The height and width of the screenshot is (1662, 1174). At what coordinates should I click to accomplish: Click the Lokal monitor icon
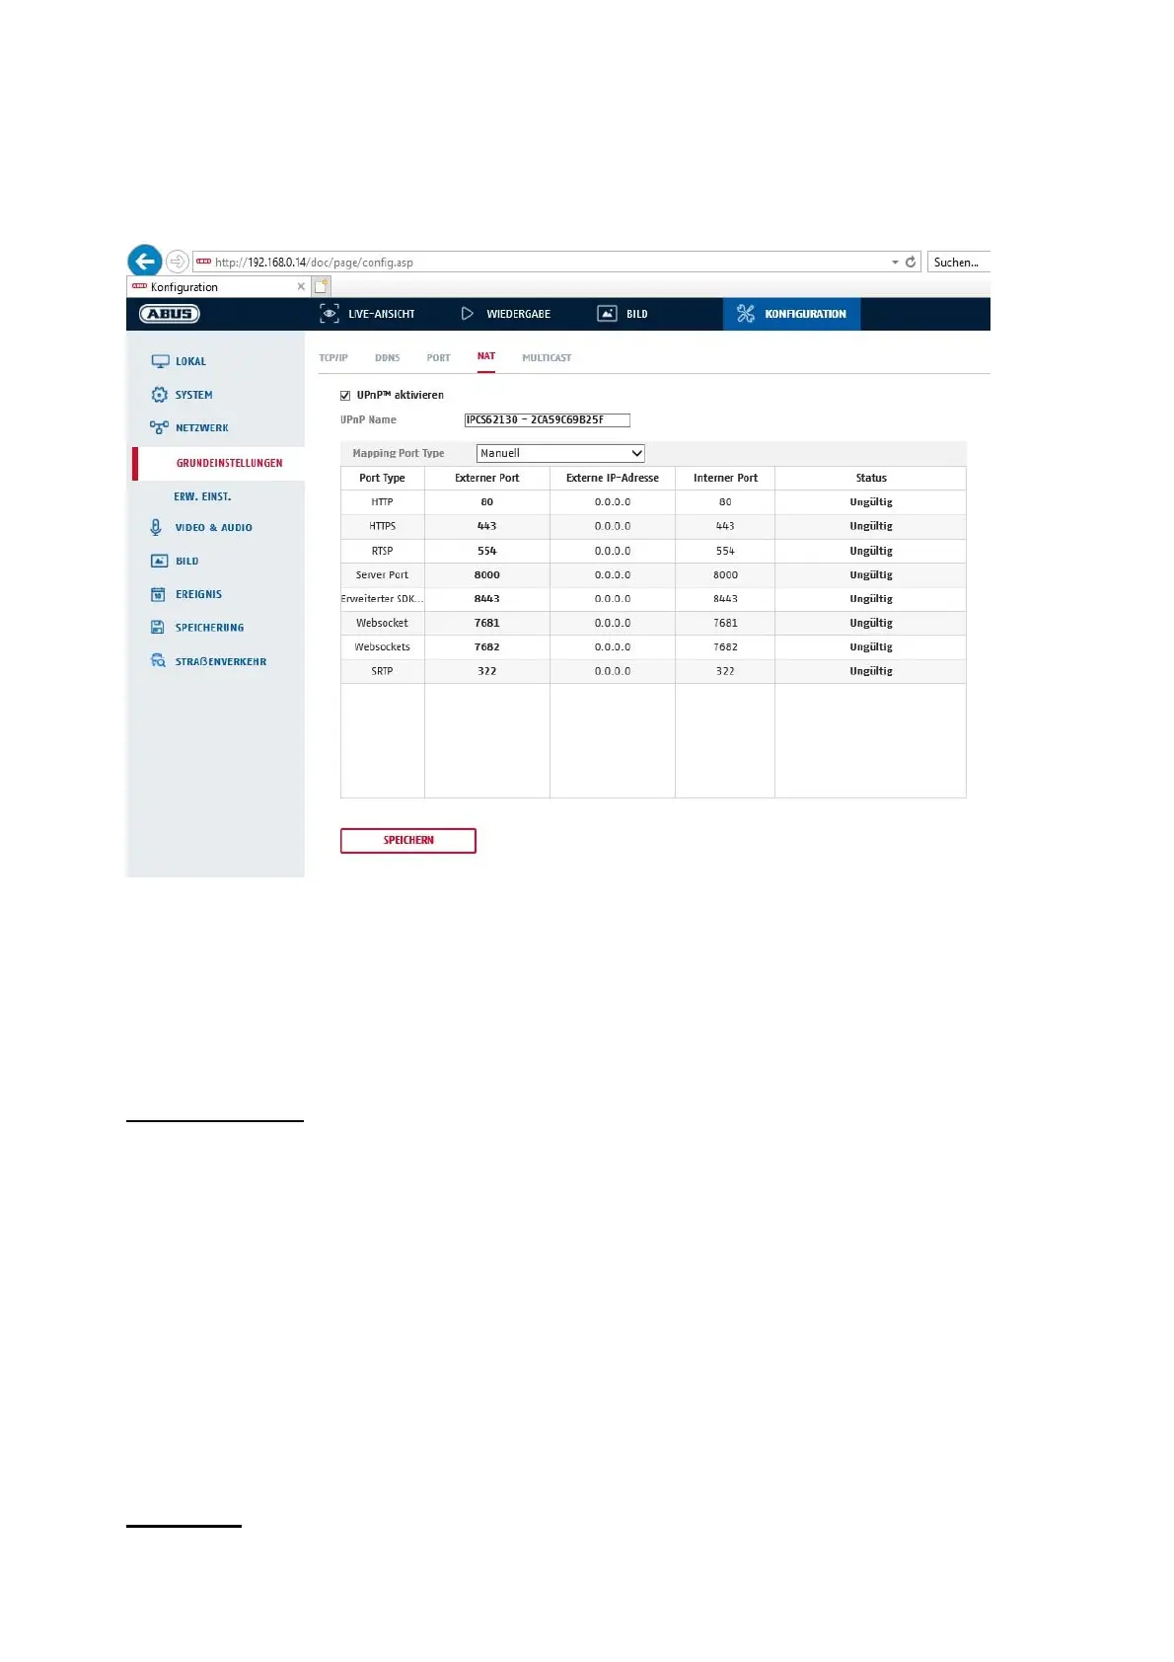[160, 361]
